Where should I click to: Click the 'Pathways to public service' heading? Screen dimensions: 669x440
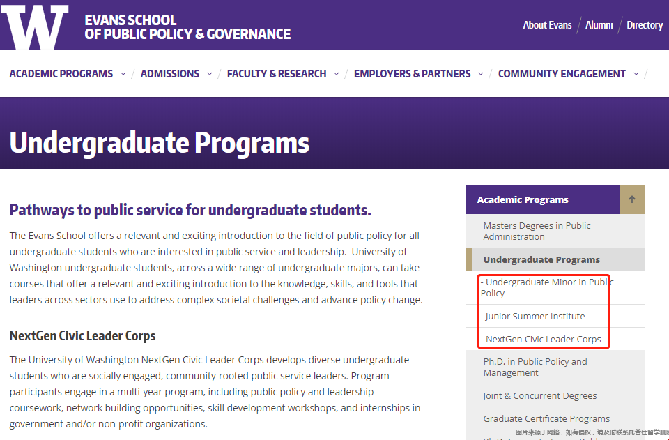click(x=190, y=210)
